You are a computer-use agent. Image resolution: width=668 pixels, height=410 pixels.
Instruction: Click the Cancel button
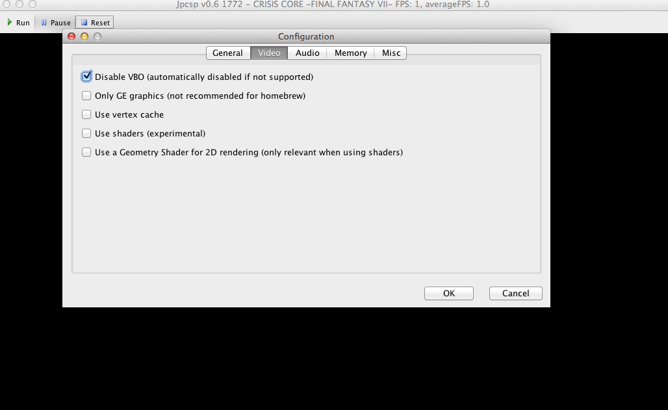pos(515,293)
